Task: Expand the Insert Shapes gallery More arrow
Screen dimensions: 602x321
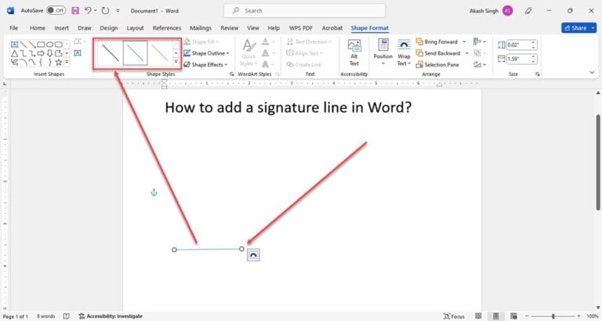Action: (x=67, y=62)
